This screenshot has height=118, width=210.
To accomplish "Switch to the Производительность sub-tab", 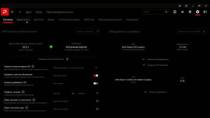I will pos(110,20).
